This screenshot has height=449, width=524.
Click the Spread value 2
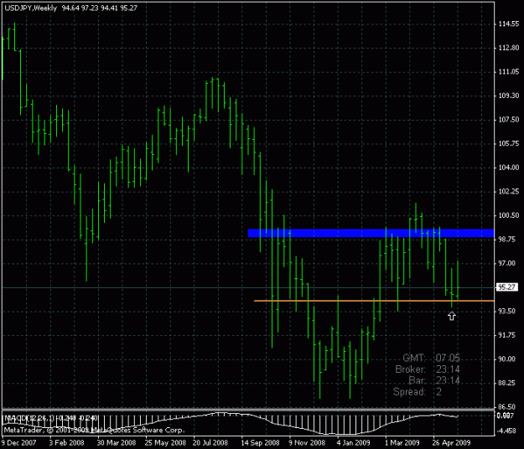[438, 392]
